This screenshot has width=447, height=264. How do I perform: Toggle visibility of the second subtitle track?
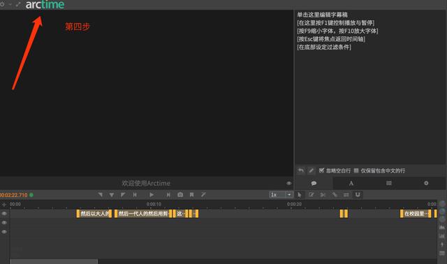pos(4,223)
